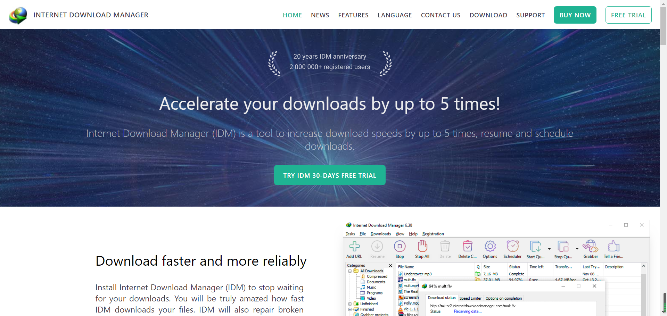This screenshot has width=667, height=316.
Task: Click the IDM globe logo in header
Action: (x=18, y=15)
